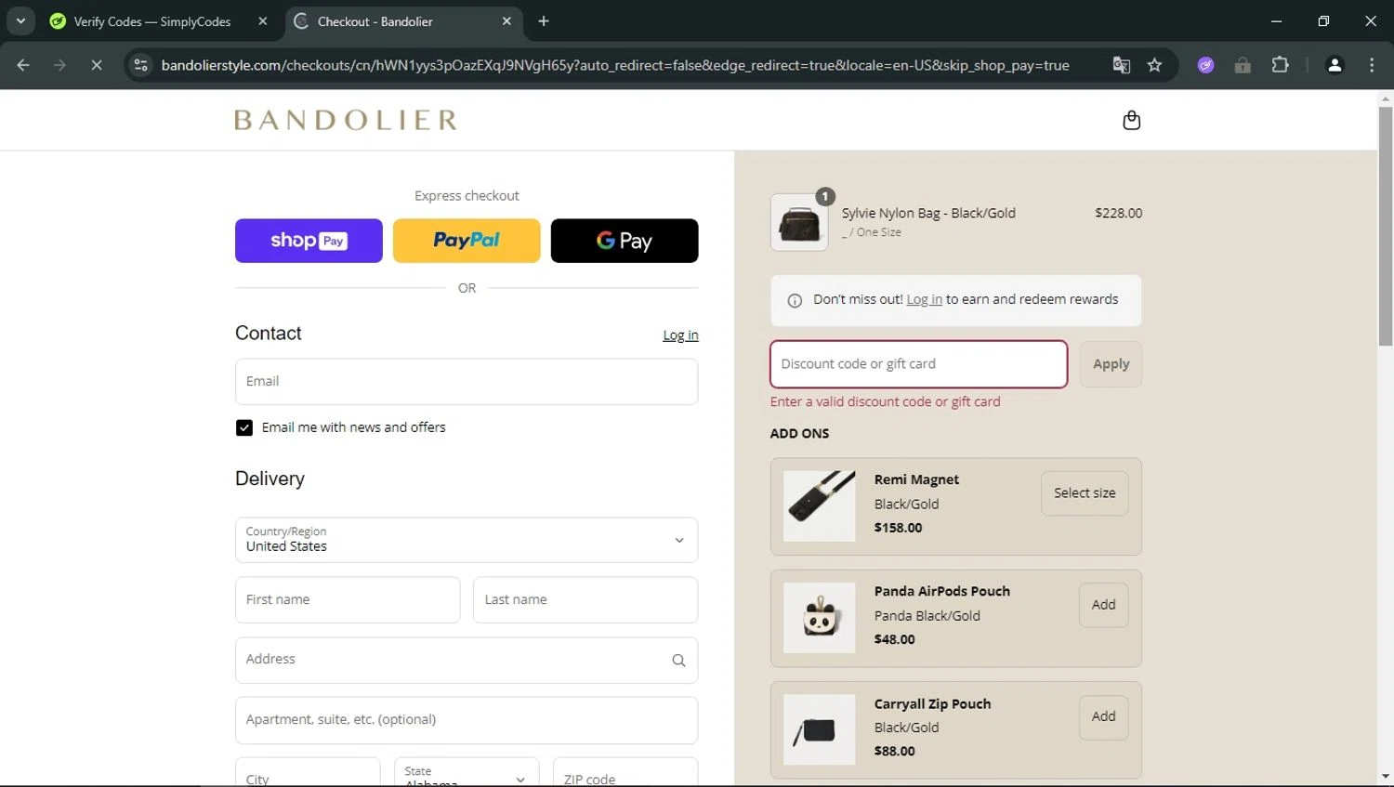
Task: Click the Address field
Action: [x=467, y=661]
